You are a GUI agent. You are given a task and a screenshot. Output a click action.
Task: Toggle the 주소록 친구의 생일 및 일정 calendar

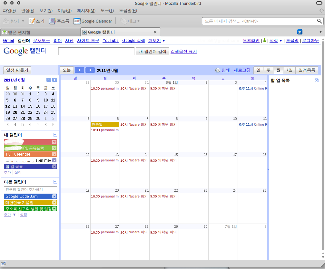click(28, 209)
